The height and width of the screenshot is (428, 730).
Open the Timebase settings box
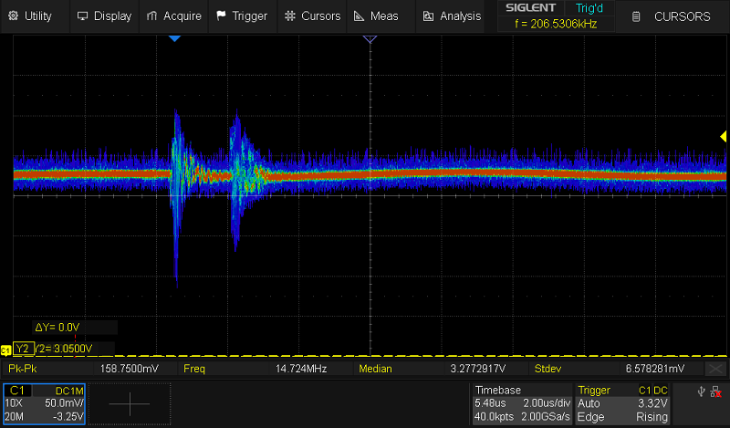(x=520, y=403)
